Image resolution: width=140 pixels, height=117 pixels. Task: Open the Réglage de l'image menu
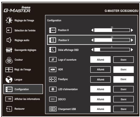[x=24, y=20]
